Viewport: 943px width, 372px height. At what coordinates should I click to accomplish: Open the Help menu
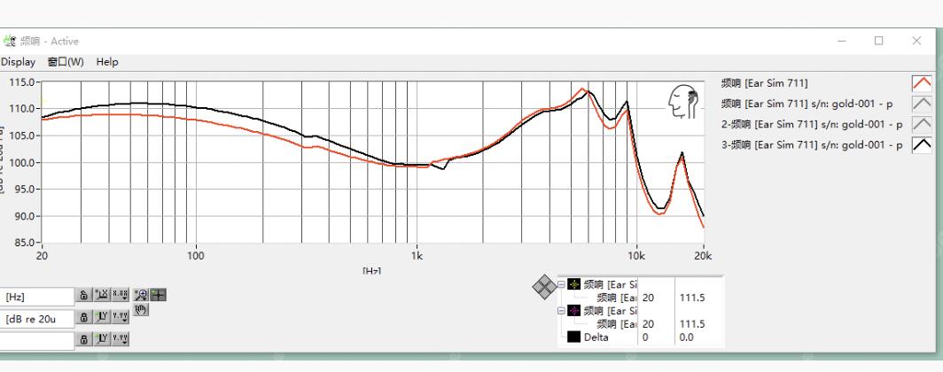tap(107, 62)
